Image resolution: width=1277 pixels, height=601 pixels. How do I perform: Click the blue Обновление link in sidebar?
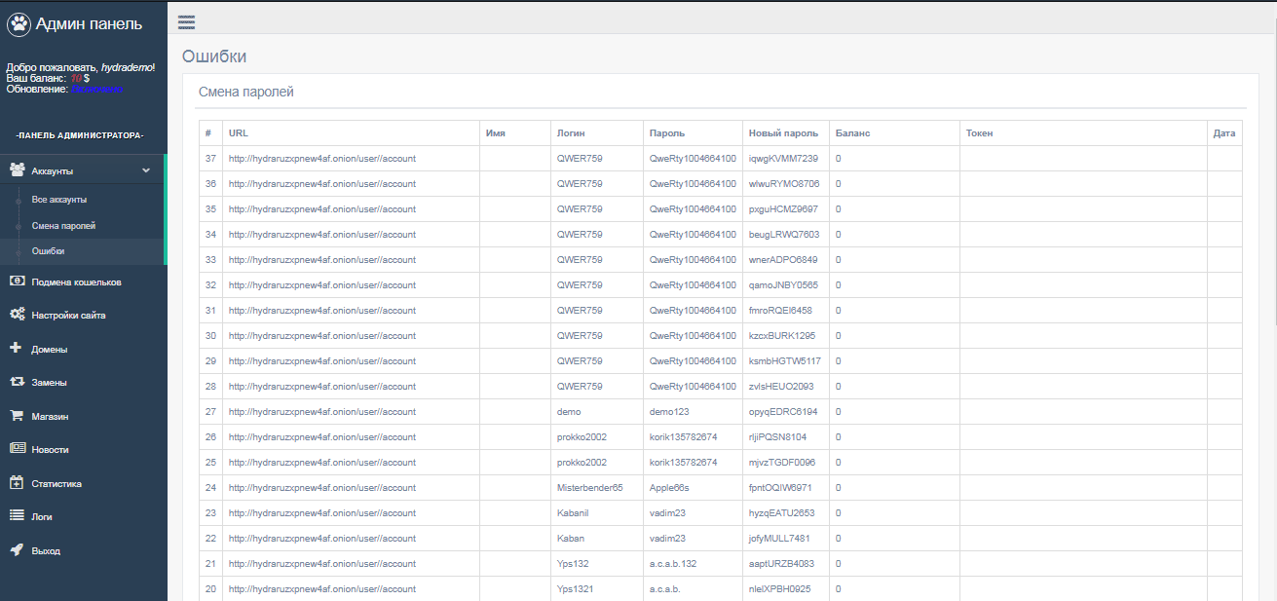[x=96, y=89]
